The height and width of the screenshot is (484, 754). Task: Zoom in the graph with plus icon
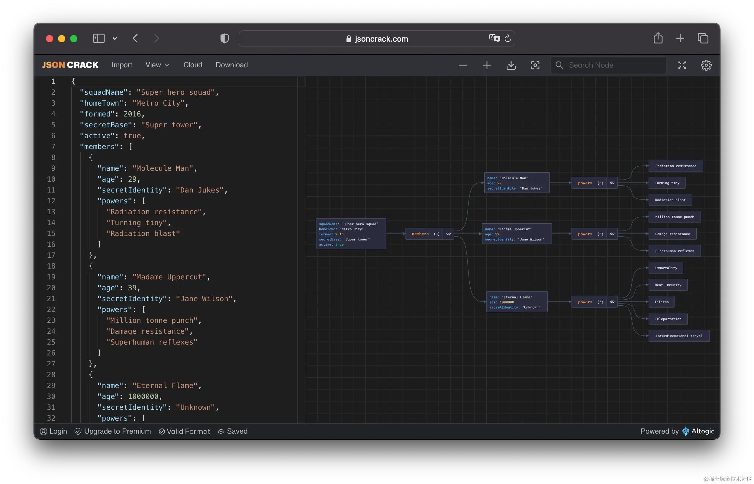[487, 65]
